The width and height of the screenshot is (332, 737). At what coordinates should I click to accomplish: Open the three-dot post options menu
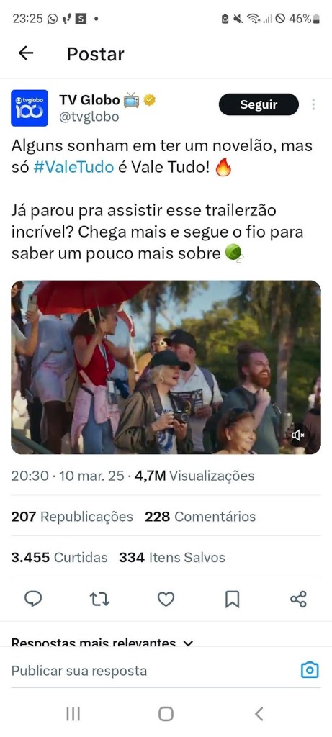313,104
